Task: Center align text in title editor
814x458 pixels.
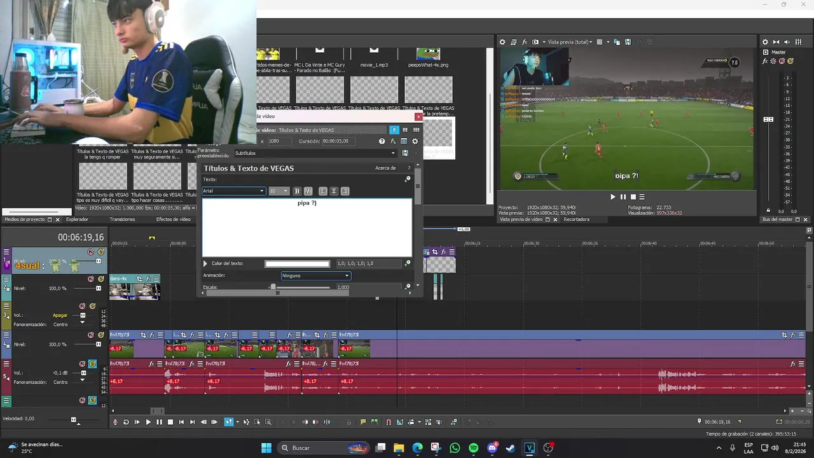Action: 334,191
